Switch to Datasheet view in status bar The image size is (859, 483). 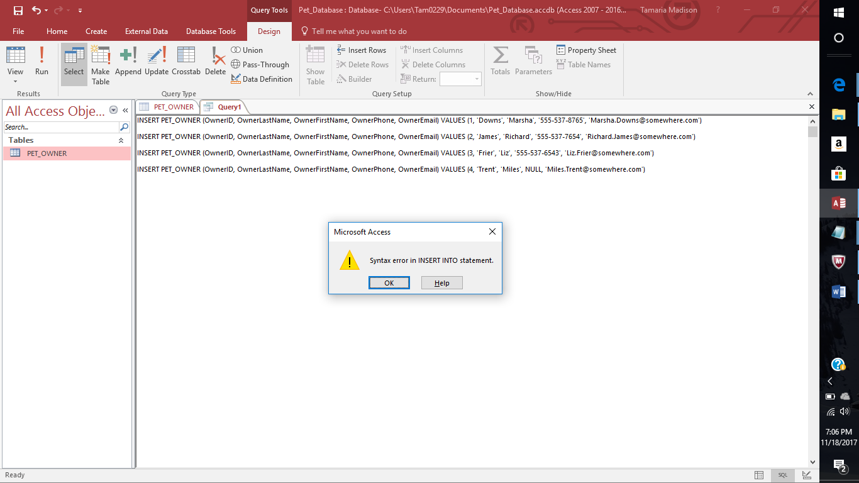point(759,475)
